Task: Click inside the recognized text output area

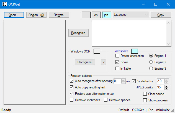Action: pos(129,33)
